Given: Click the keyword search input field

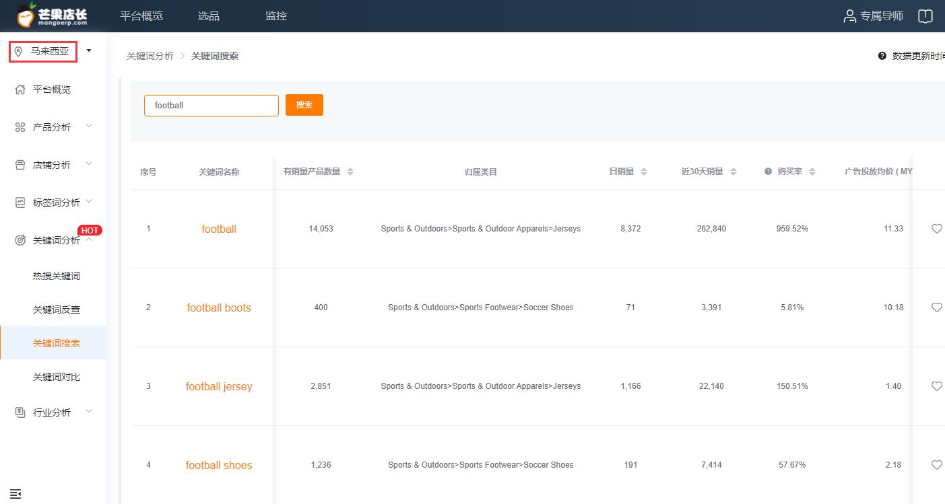Looking at the screenshot, I should (x=211, y=105).
